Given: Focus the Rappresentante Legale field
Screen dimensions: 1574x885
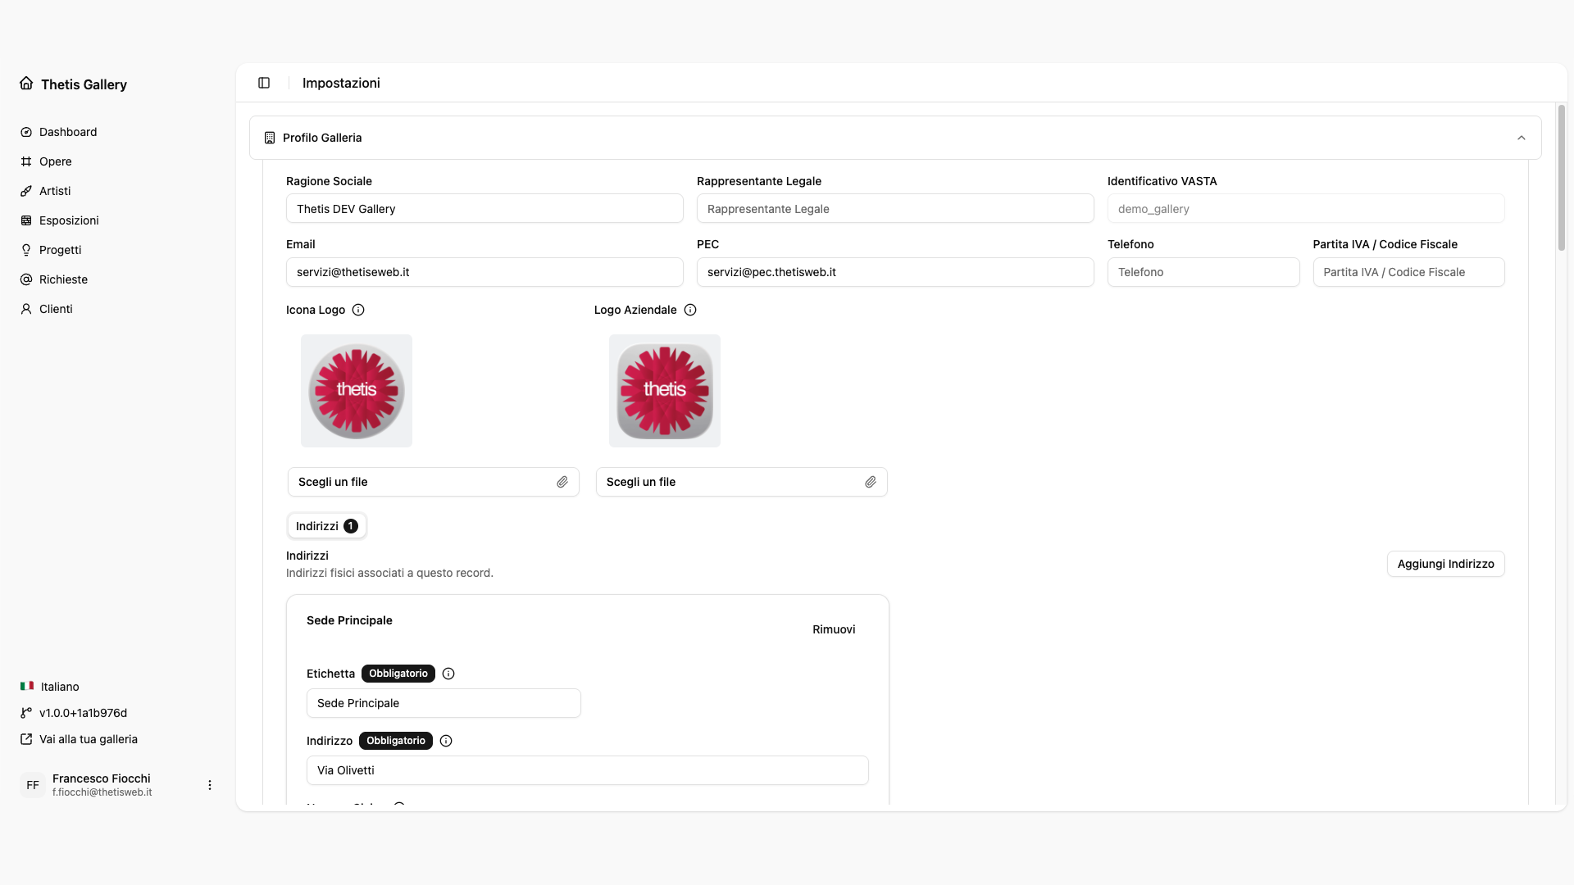Looking at the screenshot, I should coord(895,209).
